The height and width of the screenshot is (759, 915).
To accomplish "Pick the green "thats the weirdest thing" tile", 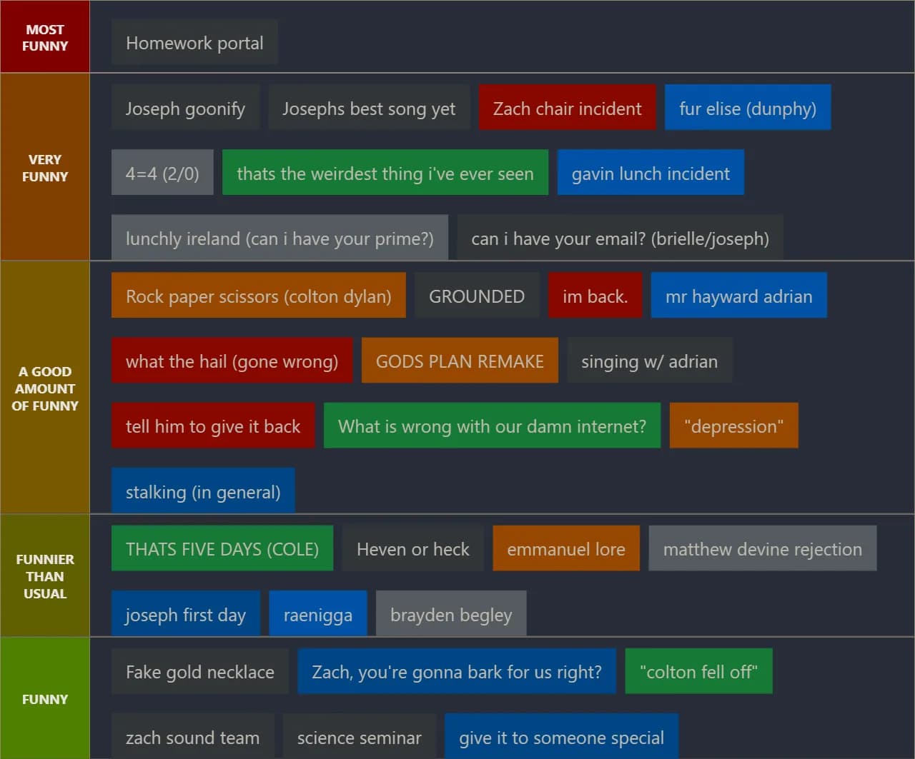I will [x=385, y=173].
